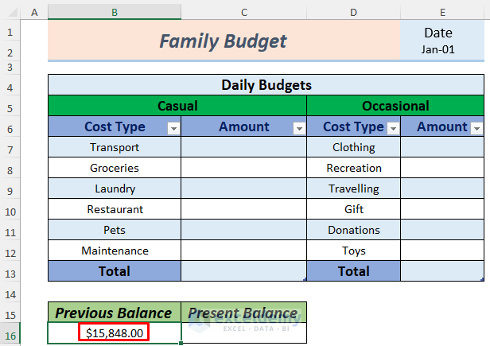
Task: Select the column B header
Action: tap(115, 13)
